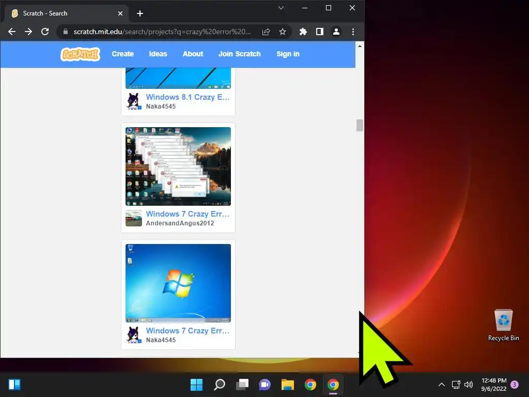Screen dimensions: 529x397
Task: Click Naka4545 username under Windows 7 project
Action: click(161, 340)
